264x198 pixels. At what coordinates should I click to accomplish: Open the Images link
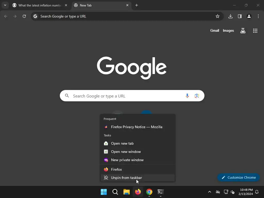tap(228, 30)
